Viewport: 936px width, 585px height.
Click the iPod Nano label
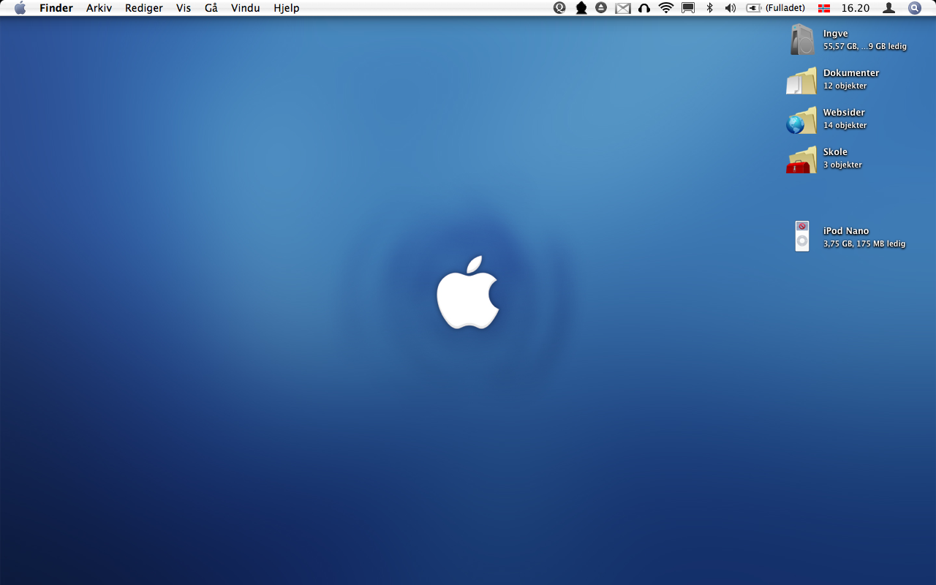tap(846, 231)
